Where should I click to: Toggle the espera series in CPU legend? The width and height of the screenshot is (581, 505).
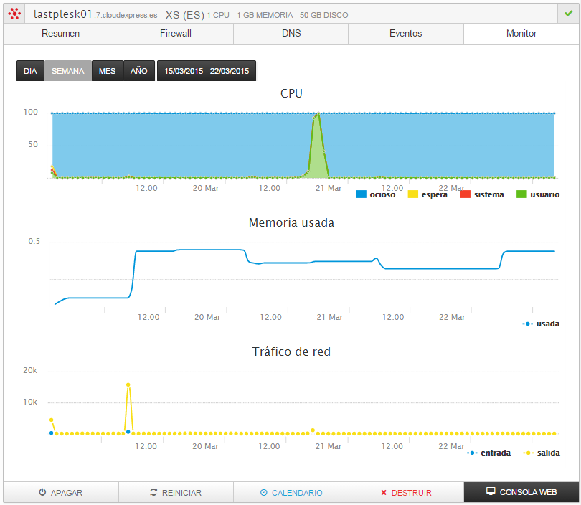(428, 194)
